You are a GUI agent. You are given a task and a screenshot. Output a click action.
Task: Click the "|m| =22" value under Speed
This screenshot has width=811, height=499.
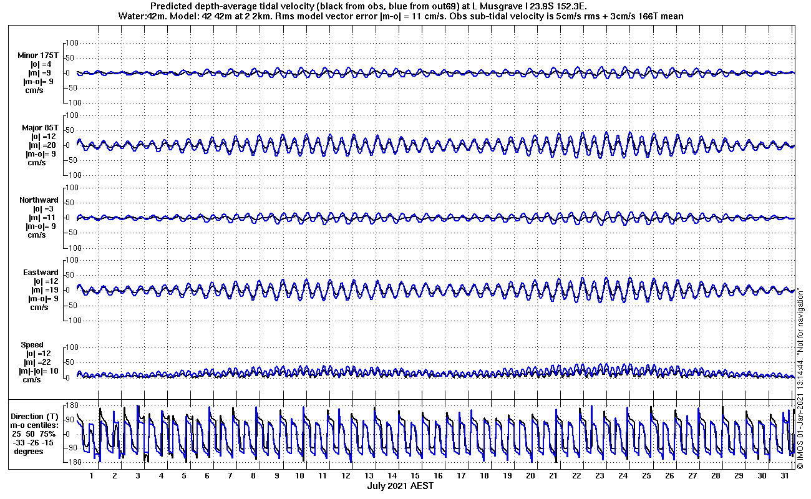tap(36, 362)
